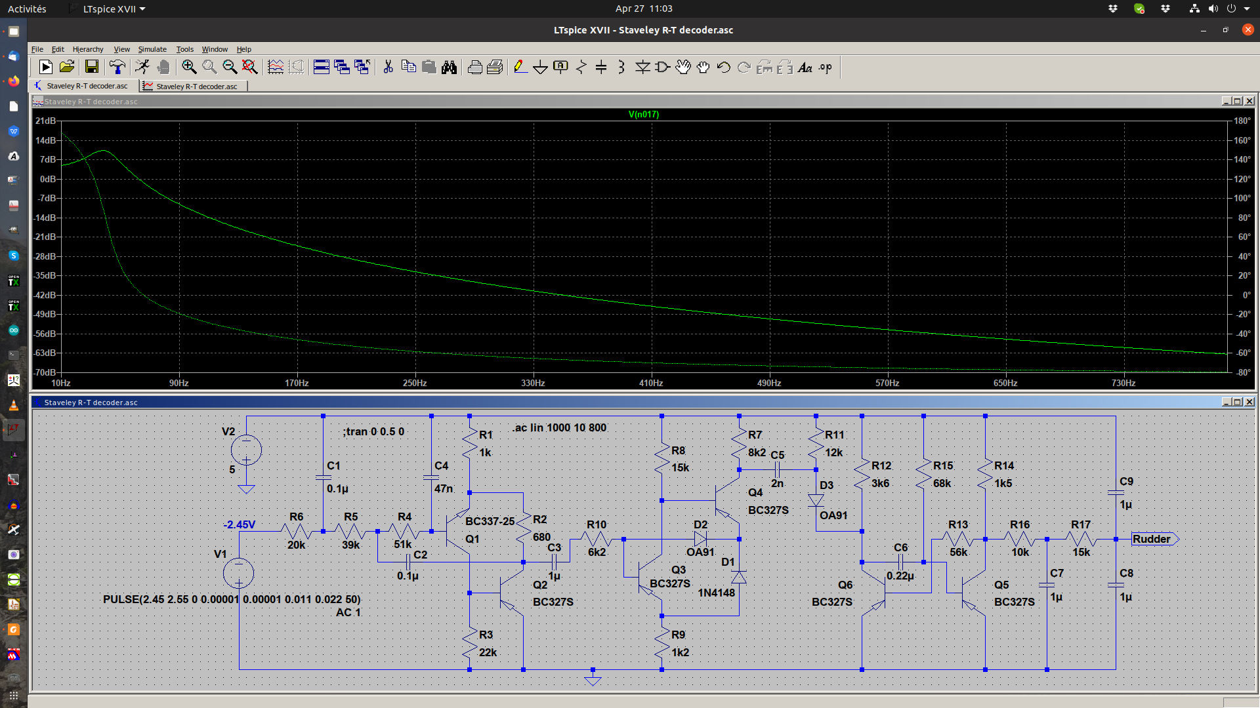This screenshot has height=708, width=1260.
Task: Click the New Schematic toolbar icon
Action: [46, 67]
